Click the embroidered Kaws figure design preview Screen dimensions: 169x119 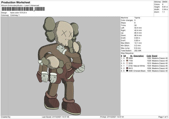[60, 66]
